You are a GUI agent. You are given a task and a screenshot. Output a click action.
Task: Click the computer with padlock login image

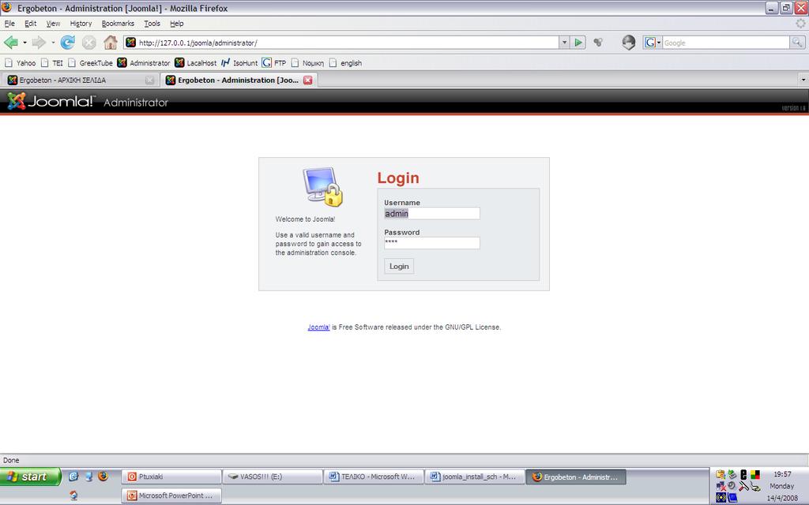(322, 186)
